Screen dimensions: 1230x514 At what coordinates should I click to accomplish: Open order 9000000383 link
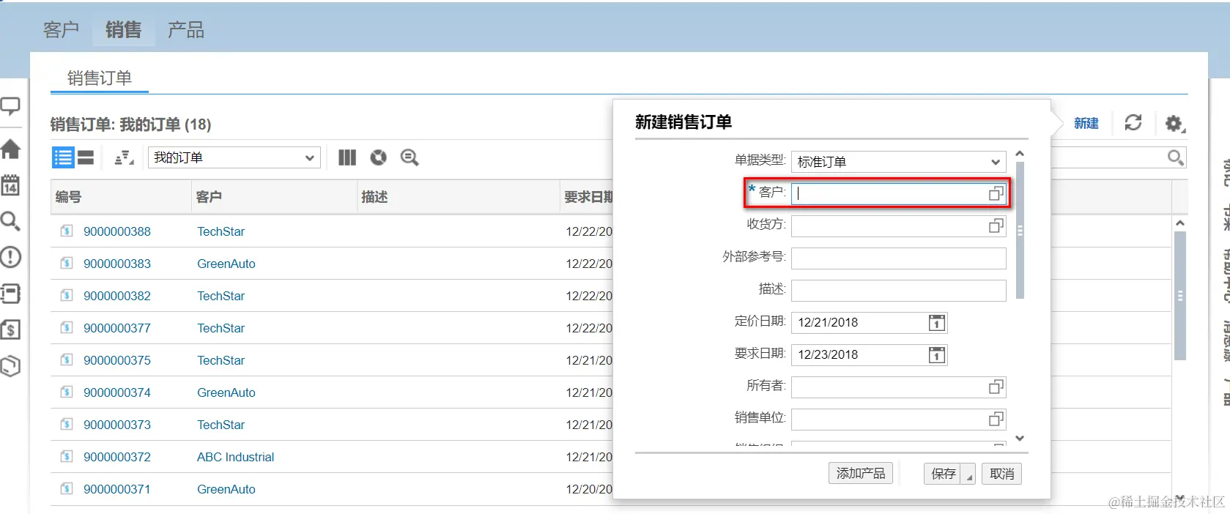pos(117,264)
